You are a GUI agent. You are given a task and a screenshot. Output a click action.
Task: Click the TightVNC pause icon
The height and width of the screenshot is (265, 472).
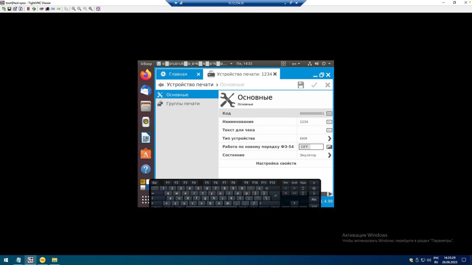pyautogui.click(x=28, y=9)
